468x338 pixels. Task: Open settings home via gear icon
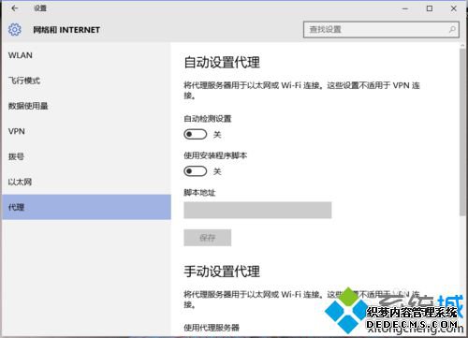click(14, 30)
